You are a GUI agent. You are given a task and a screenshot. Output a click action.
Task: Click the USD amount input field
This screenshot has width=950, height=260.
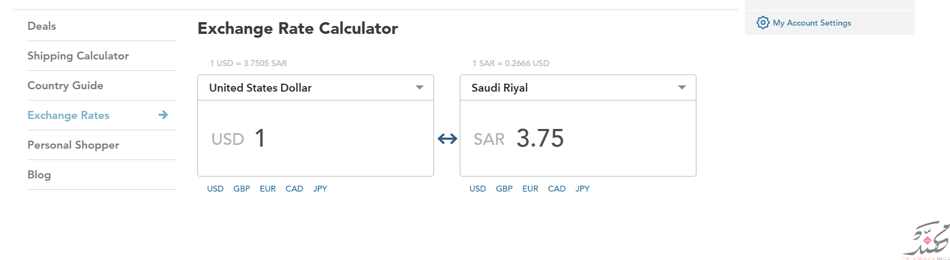coord(316,138)
